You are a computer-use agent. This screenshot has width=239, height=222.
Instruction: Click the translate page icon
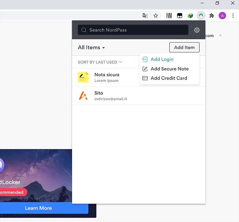[145, 16]
